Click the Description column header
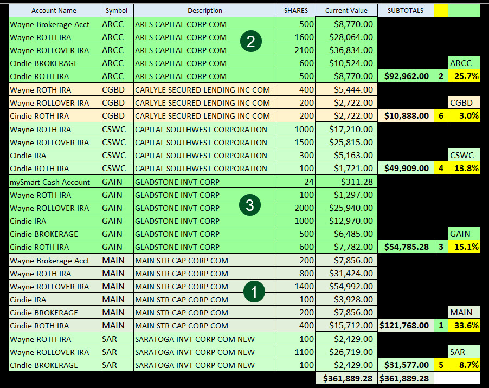Viewport: 489px width, 388px height. pos(204,10)
